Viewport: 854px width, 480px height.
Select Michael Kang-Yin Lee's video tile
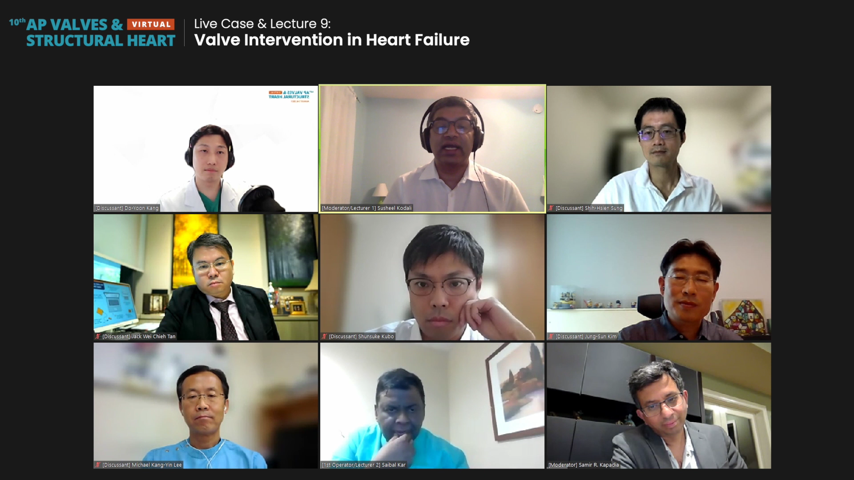(205, 406)
